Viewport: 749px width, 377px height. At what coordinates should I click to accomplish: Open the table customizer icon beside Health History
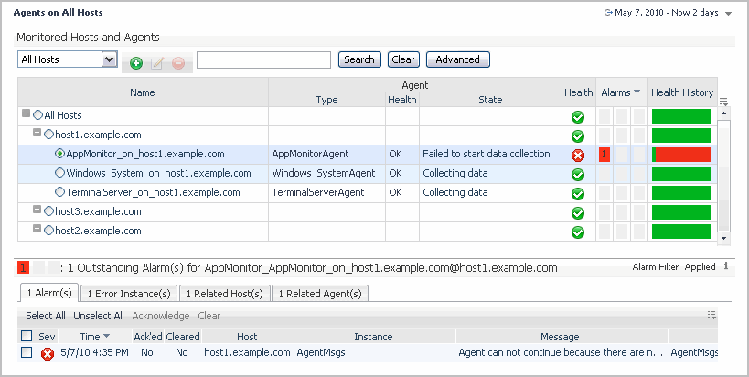pos(723,101)
